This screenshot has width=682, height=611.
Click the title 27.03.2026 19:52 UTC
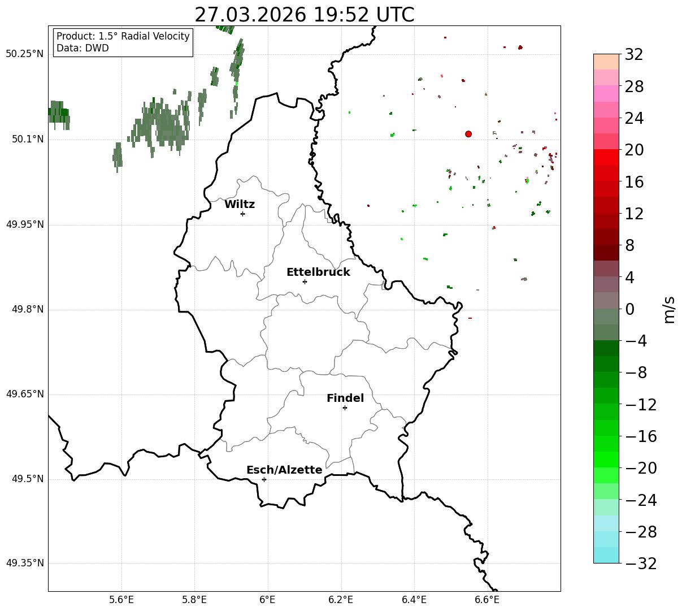click(304, 15)
